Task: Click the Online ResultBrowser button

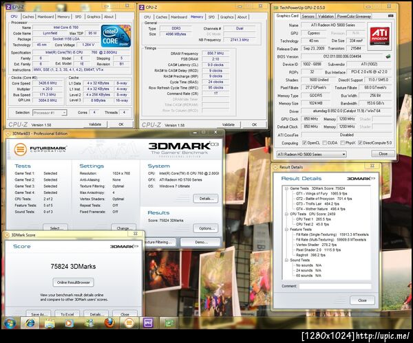Action: point(74,283)
